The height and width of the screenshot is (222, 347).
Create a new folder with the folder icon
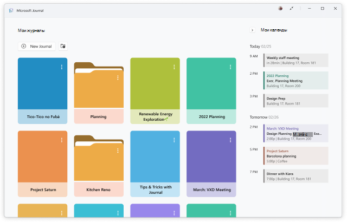click(x=63, y=47)
